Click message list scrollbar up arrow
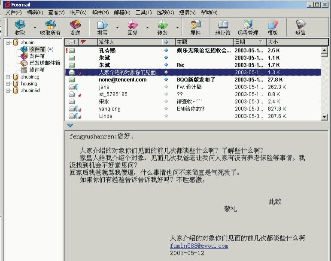Viewport: 331px width, 261px height. (324, 50)
